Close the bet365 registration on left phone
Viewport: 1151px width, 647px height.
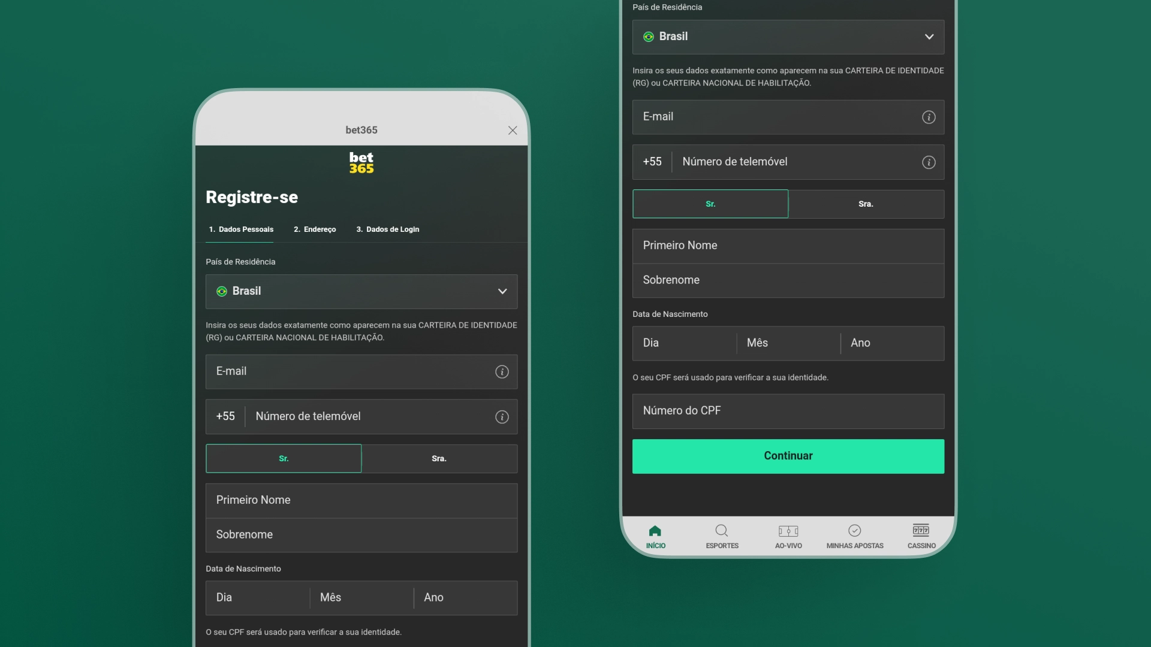[513, 131]
